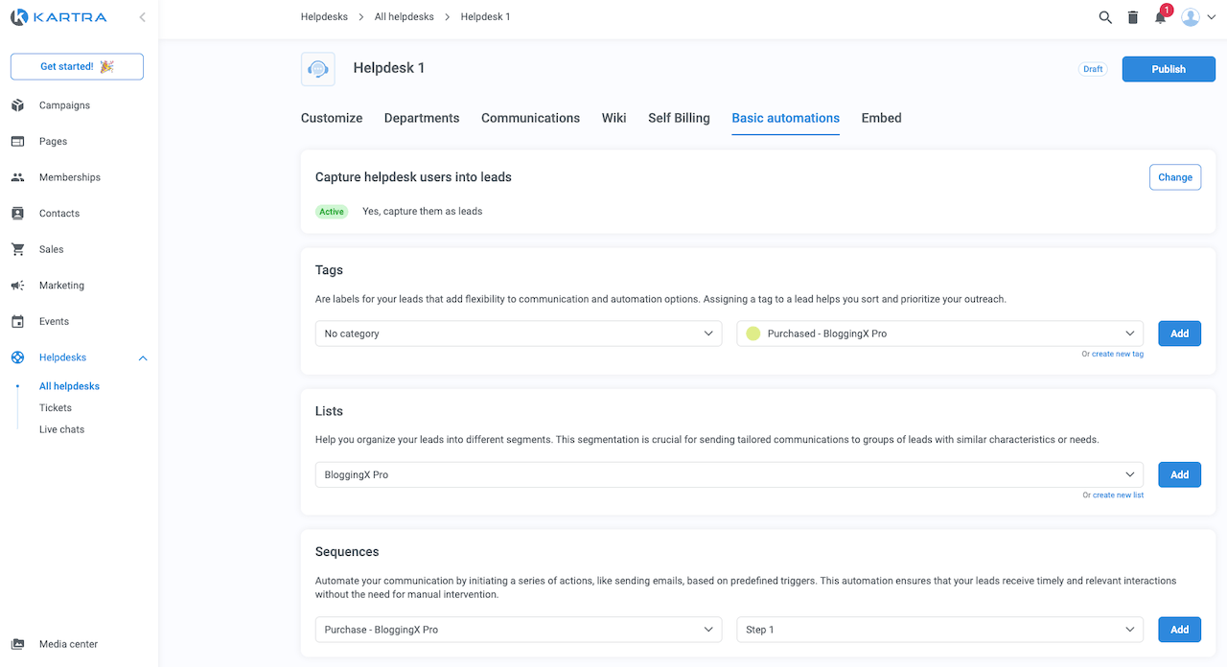This screenshot has height=667, width=1227.
Task: Go to the Self Billing tab
Action: tap(679, 118)
